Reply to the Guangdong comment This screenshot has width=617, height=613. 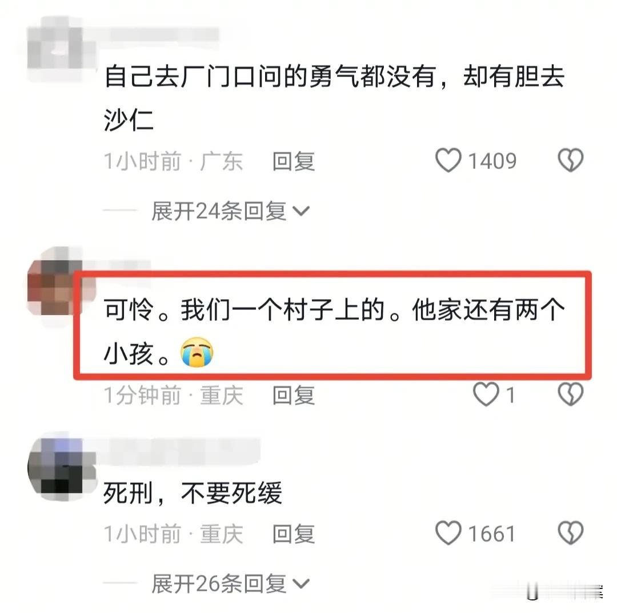[294, 161]
